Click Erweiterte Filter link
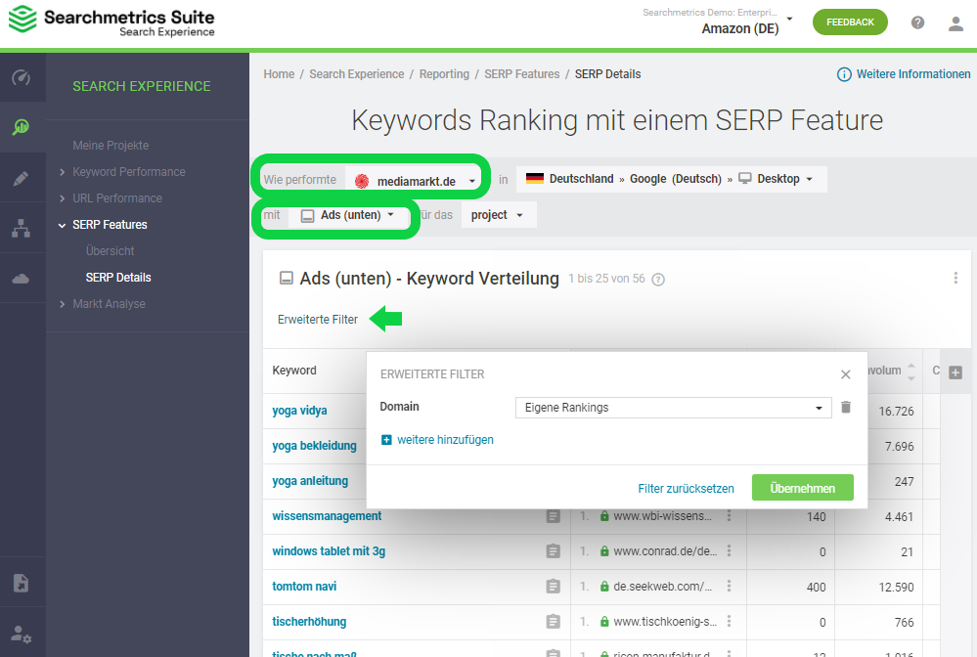The width and height of the screenshot is (977, 657). 317,320
